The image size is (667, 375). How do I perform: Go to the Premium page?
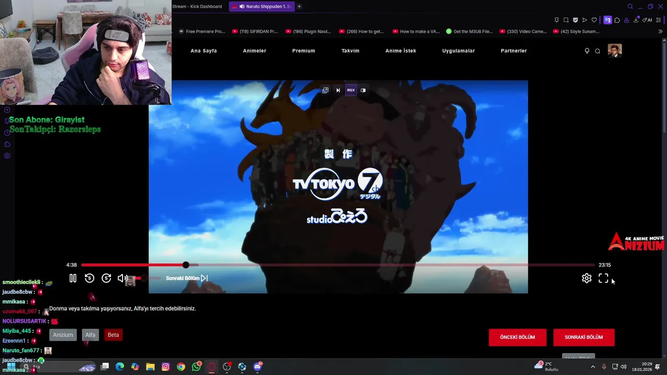coord(304,51)
